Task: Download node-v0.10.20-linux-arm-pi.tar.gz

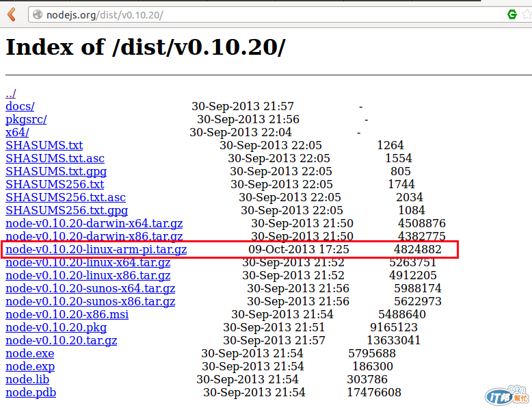Action: point(96,249)
